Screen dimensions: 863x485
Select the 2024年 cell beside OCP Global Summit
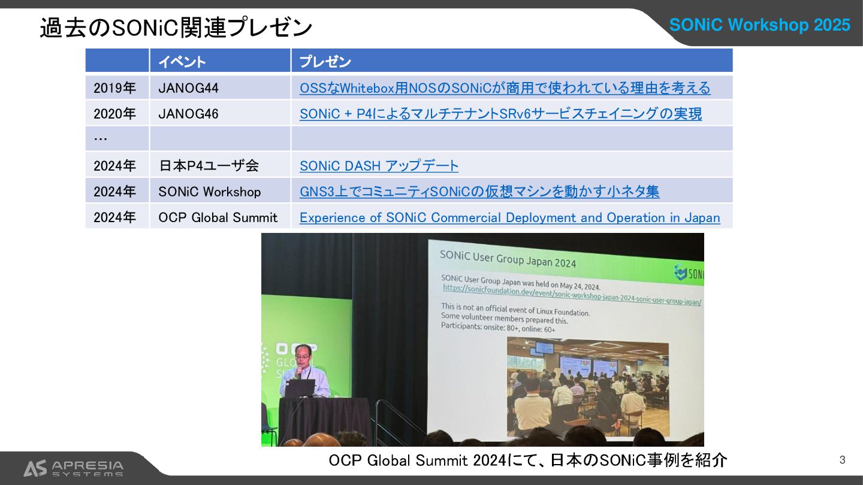coord(117,217)
